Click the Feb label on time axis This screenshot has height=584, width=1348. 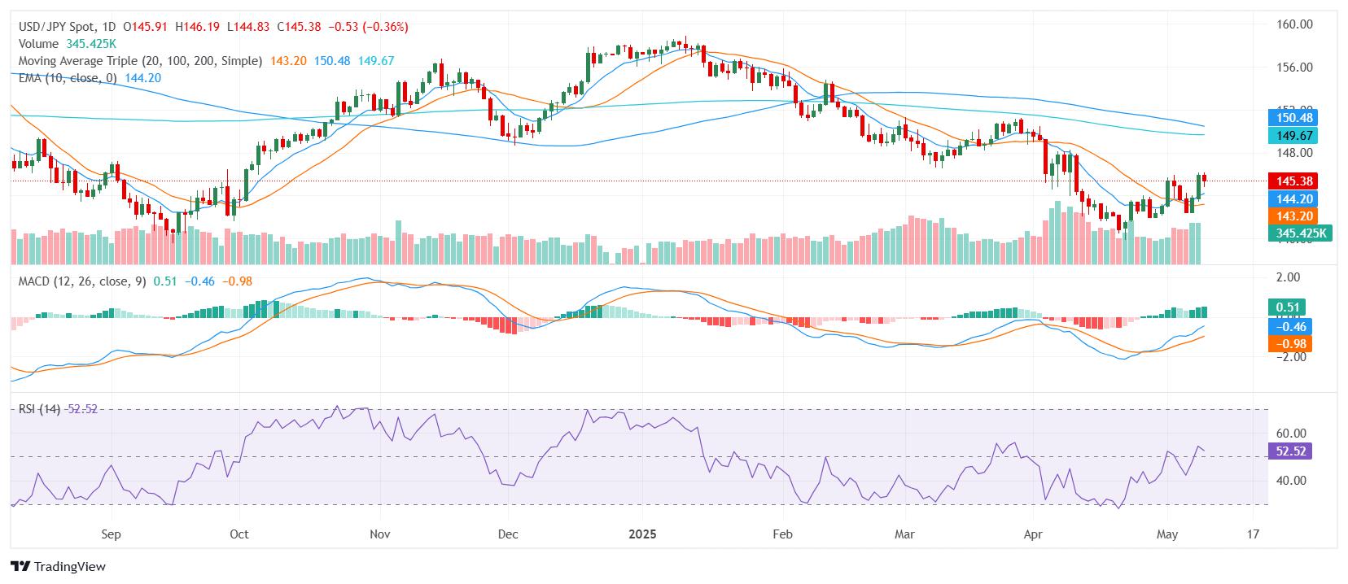pyautogui.click(x=782, y=534)
